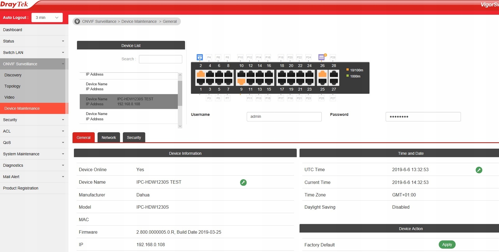This screenshot has height=252, width=499.
Task: Apply the Factory Default action
Action: point(447,244)
